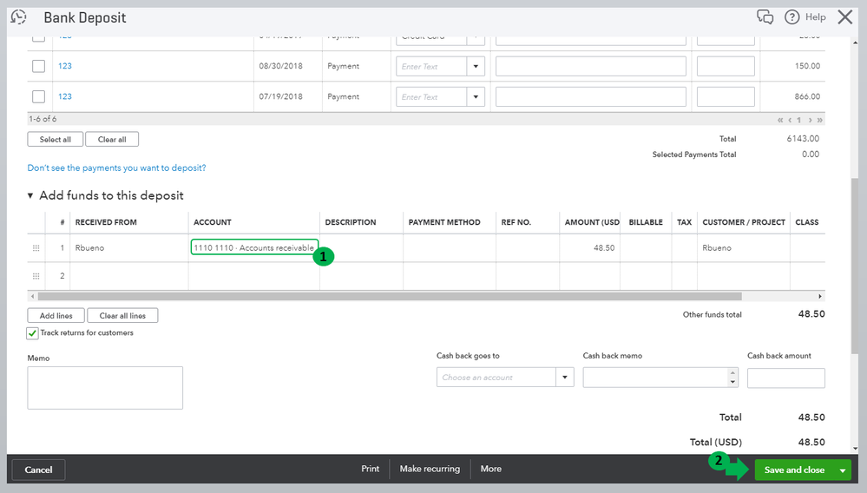
Task: Open 'Don't see the payments' link
Action: click(x=116, y=168)
